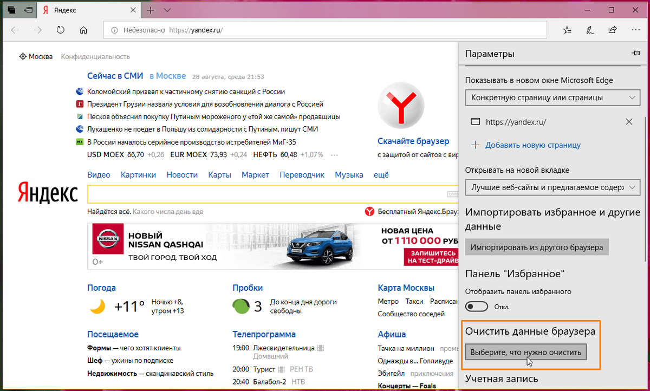Open the Картинки service link

[x=138, y=175]
